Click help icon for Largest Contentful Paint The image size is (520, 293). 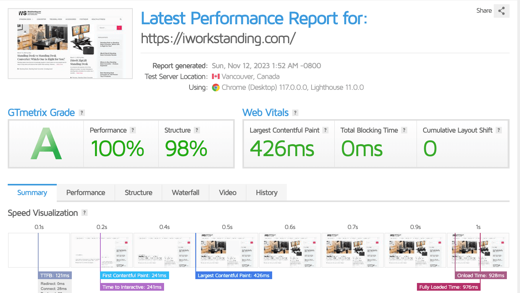click(x=325, y=130)
